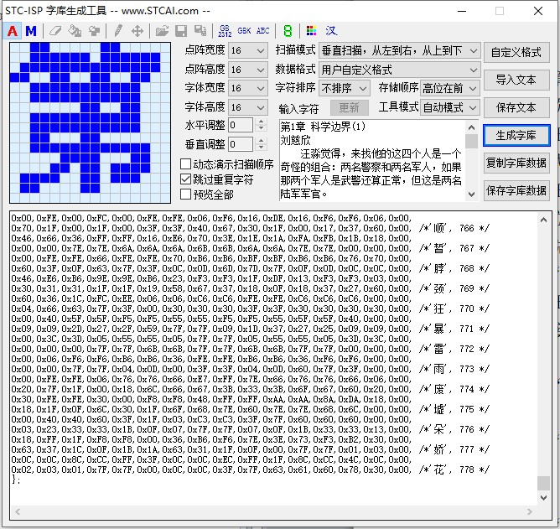The height and width of the screenshot is (529, 560).
Task: Open 工具模式 dropdown showing 自动模式
Action: (x=450, y=107)
